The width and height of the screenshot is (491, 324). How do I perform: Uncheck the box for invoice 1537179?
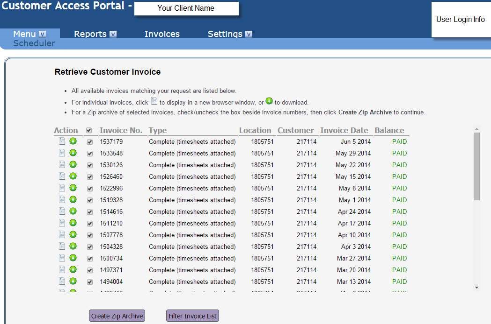(90, 142)
